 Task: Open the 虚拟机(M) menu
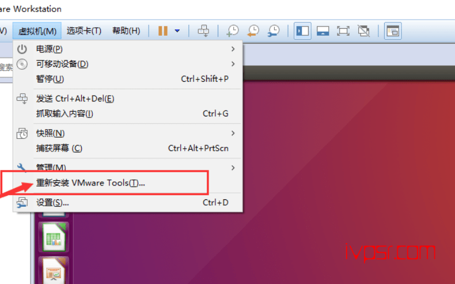coord(37,31)
